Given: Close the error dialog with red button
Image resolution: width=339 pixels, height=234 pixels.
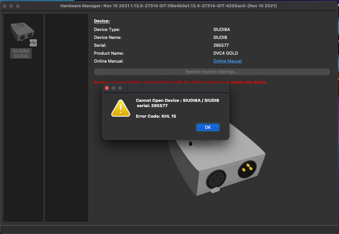Looking at the screenshot, I should point(107,88).
